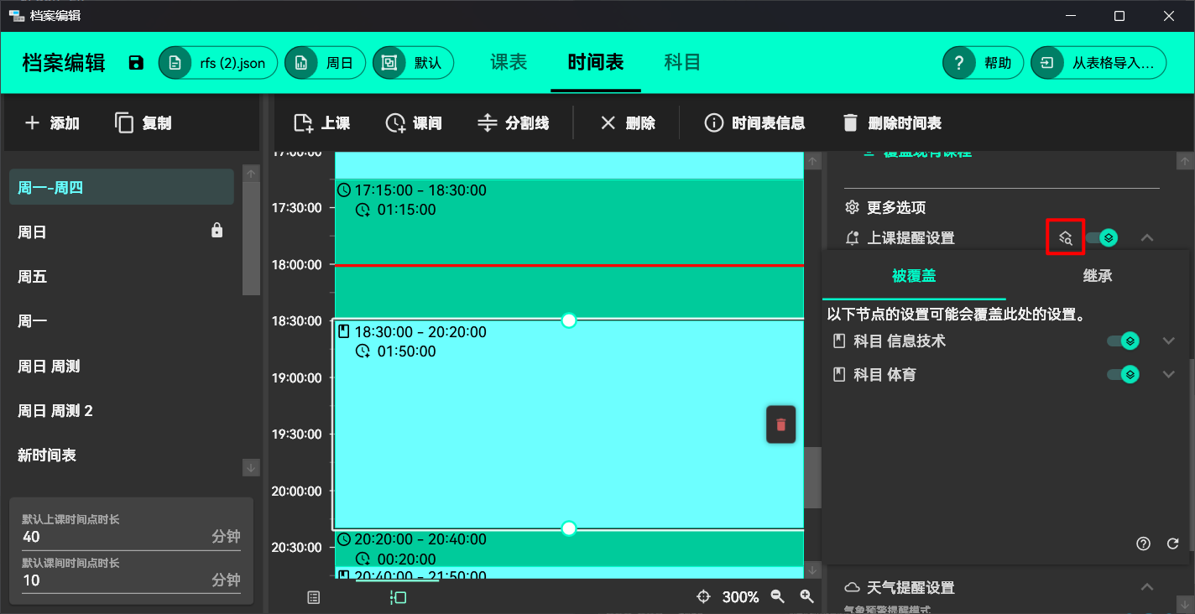1195x614 pixels.
Task: Click the 从表格导入 button
Action: coord(1098,63)
